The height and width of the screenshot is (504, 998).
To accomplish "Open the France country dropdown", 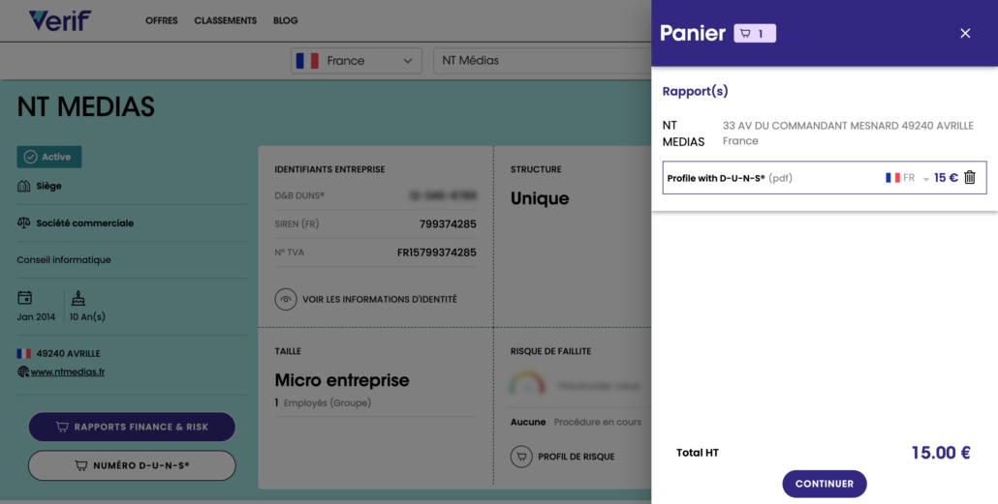I will (x=357, y=60).
